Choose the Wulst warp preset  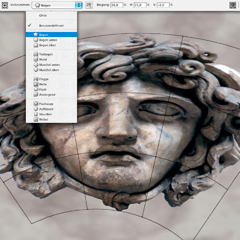[44, 59]
